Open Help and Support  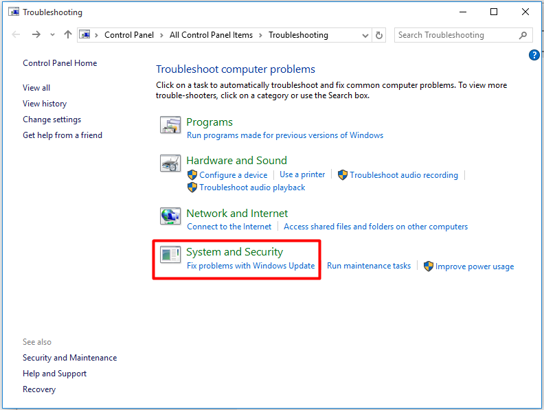(x=54, y=374)
